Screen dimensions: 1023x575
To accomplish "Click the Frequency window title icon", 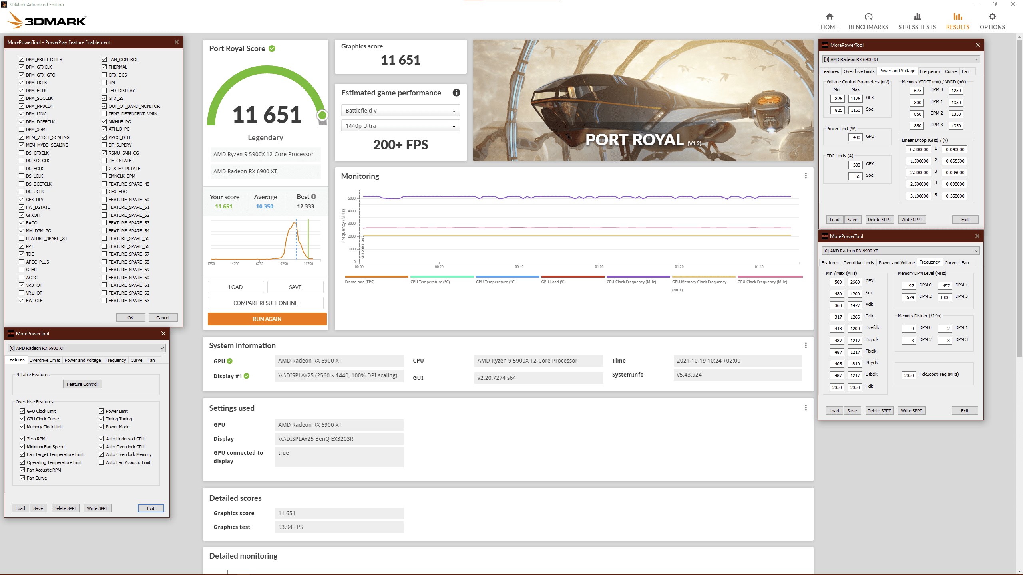I will click(824, 236).
